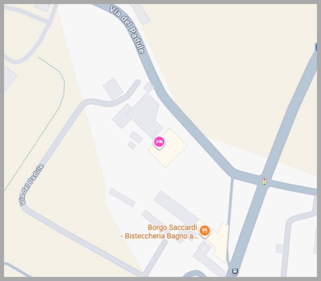Select the long gray building above the Borgo Saccardi label
321x281 pixels.
coord(176,207)
